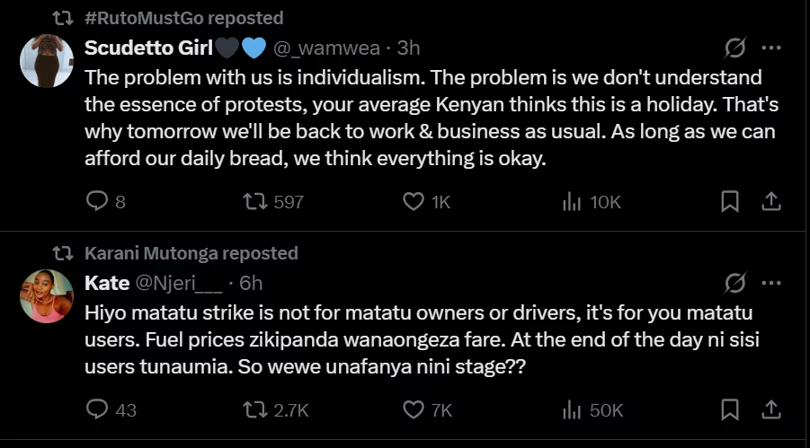810x448 pixels.
Task: Open Kate's profile picture
Action: pos(47,295)
